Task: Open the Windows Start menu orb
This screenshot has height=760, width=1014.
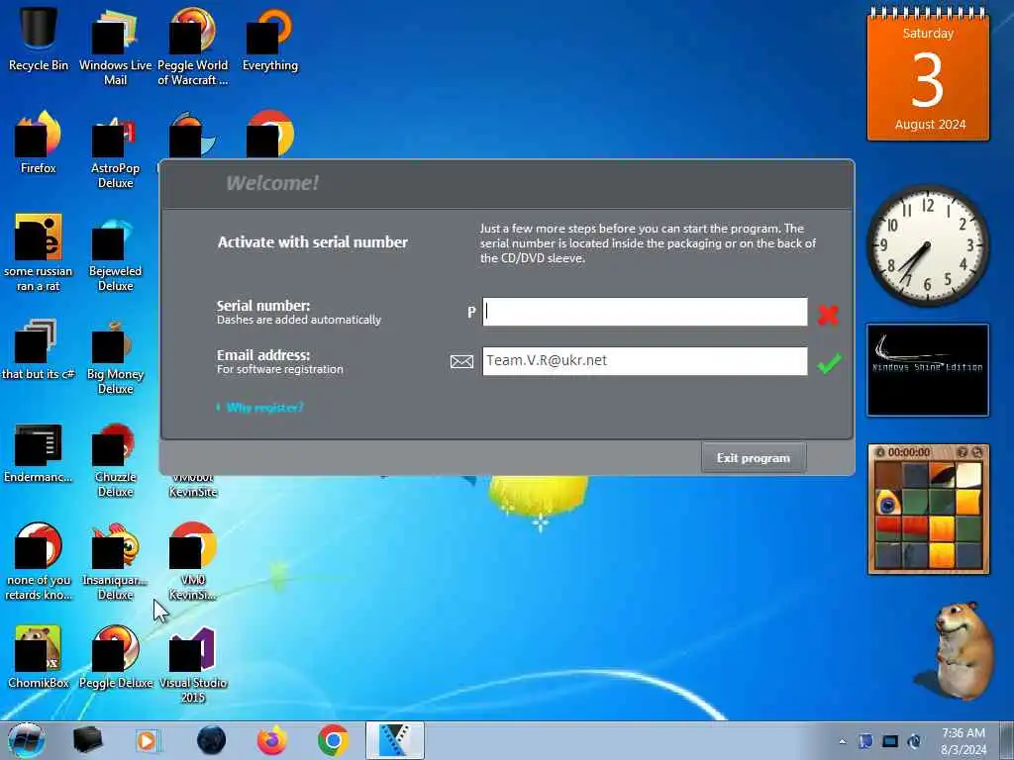Action: (x=27, y=740)
